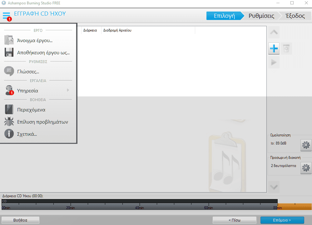
Task: Click the floppy disk save project icon
Action: (x=9, y=52)
